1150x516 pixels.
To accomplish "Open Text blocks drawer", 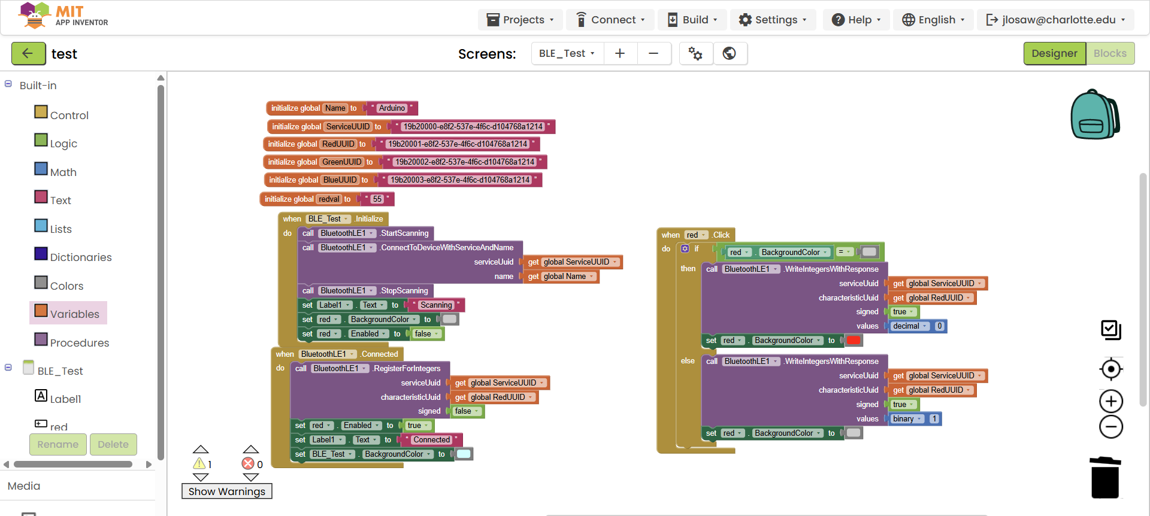I will click(x=53, y=200).
